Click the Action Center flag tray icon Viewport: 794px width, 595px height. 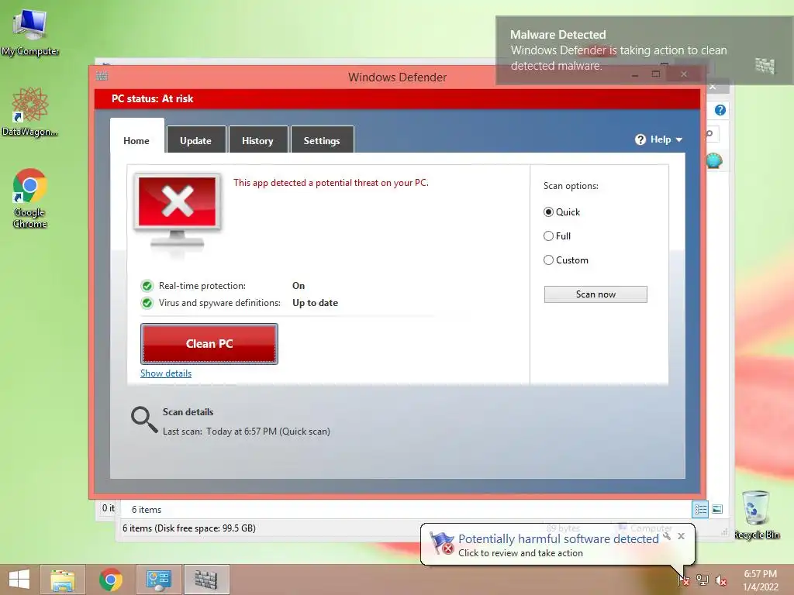click(x=683, y=580)
